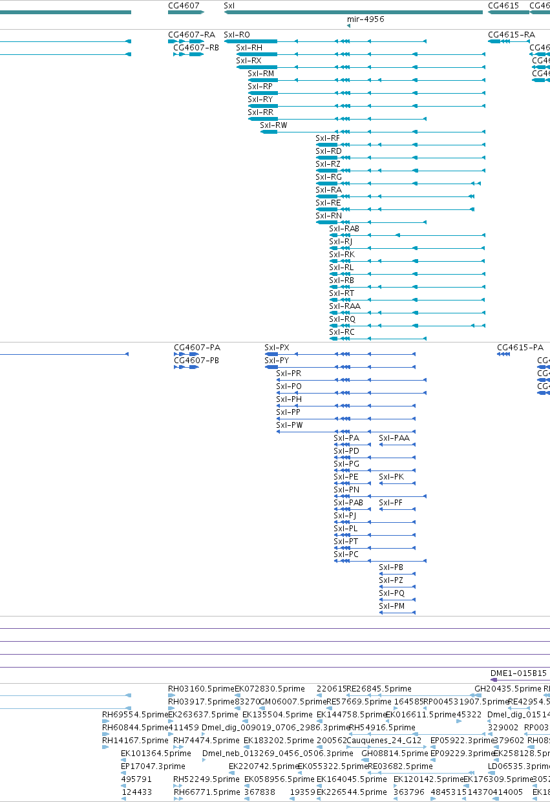Select transcript Sxl-RJ
The height and width of the screenshot is (802, 550).
coord(341,242)
